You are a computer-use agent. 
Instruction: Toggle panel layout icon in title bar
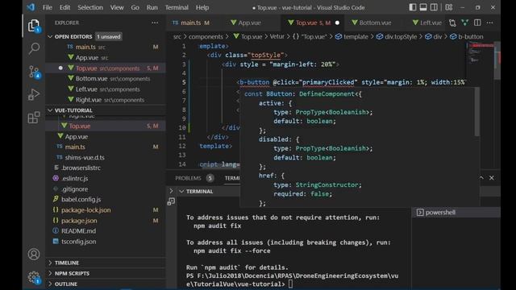pos(423,7)
